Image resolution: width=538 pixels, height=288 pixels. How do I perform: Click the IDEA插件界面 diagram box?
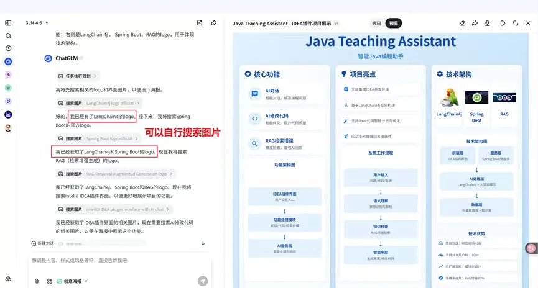click(x=285, y=197)
